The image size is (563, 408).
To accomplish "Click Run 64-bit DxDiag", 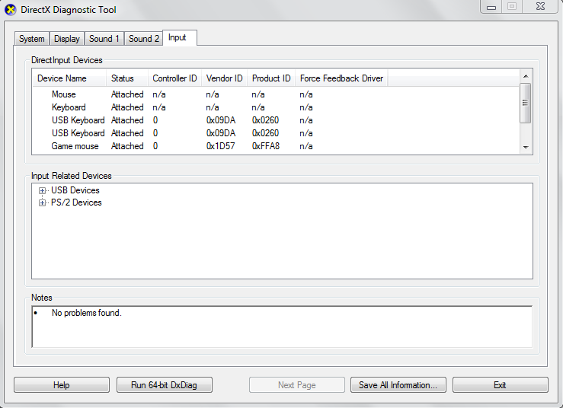I will (164, 385).
